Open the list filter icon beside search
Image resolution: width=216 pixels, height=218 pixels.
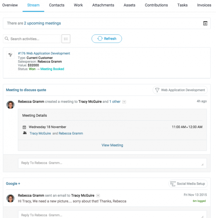click(66, 39)
